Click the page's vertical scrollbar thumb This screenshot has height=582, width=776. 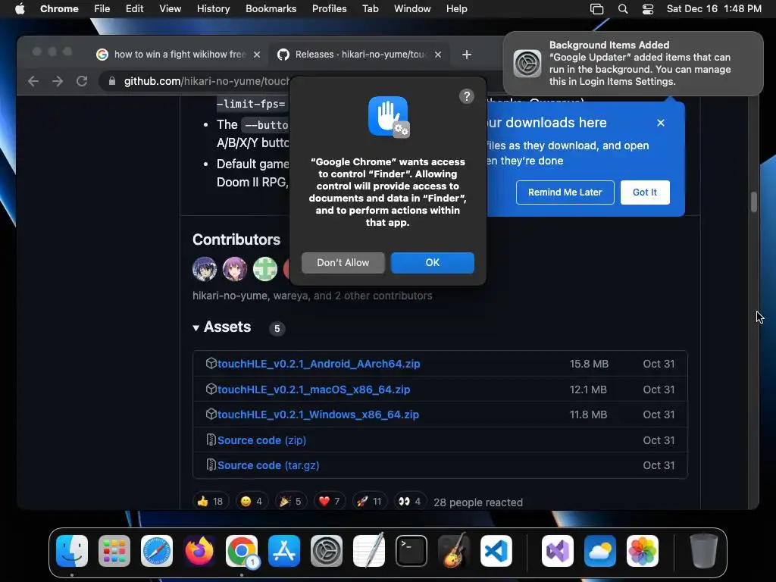tap(754, 202)
